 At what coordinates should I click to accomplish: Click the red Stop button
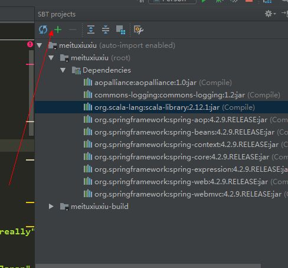point(249,1)
